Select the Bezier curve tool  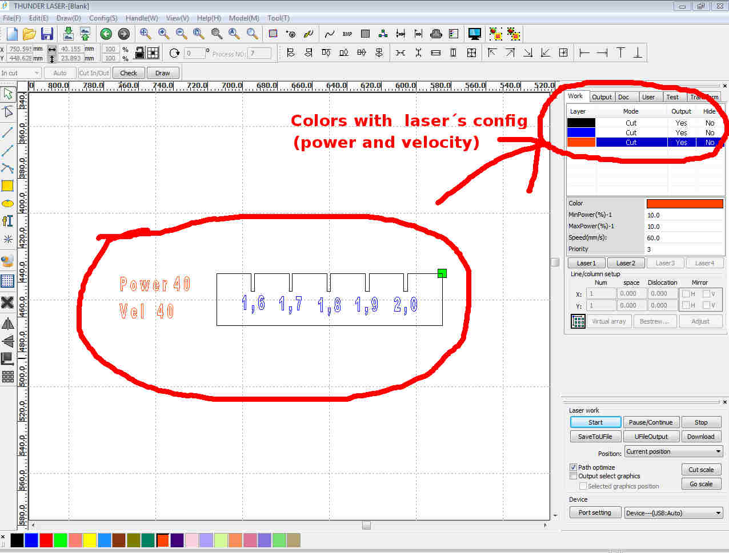(7, 168)
